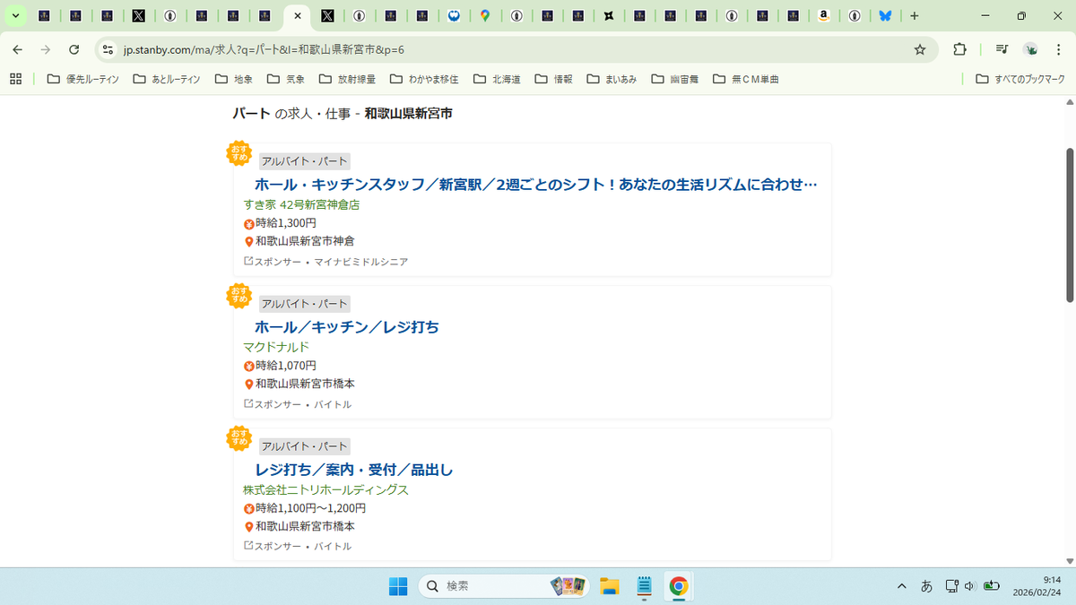
Task: Open the まいあみ bookmark folder
Action: point(612,79)
